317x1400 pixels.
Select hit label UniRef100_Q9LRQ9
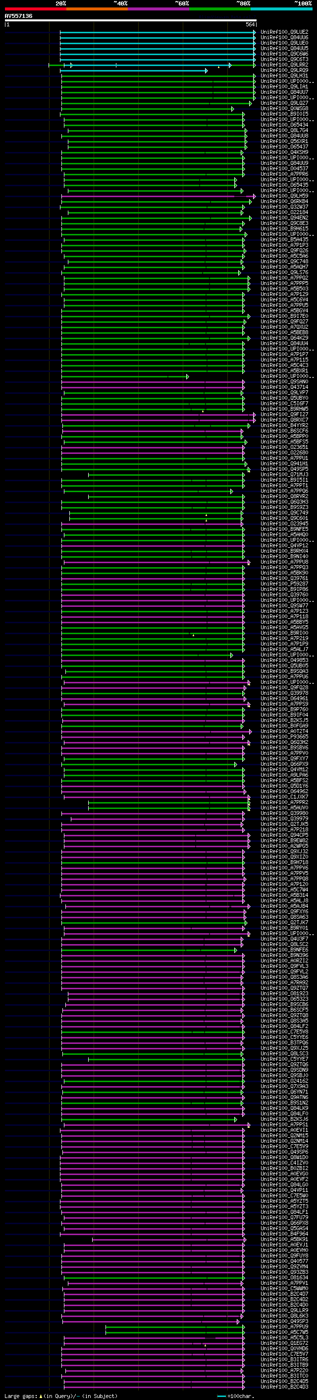[284, 70]
